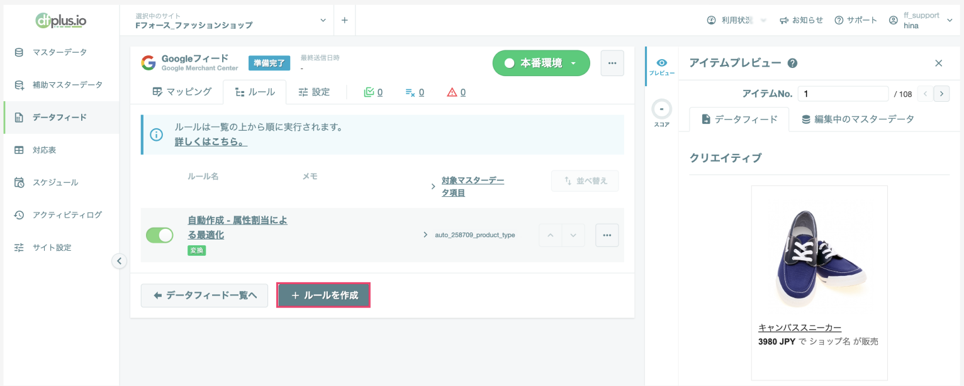964x386 pixels.
Task: Click the auto_258709_product_type text
Action: [x=475, y=235]
